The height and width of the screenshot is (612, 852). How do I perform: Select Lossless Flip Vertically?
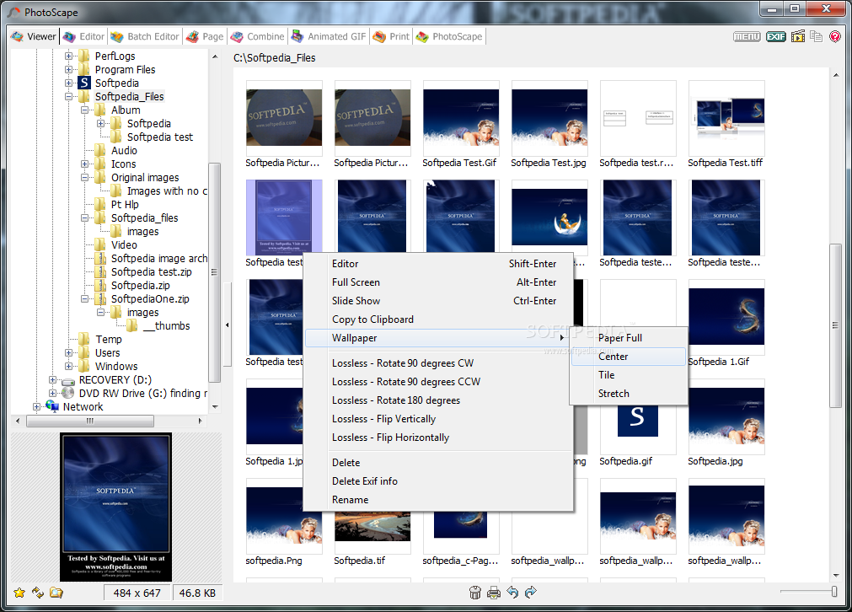pos(439,418)
